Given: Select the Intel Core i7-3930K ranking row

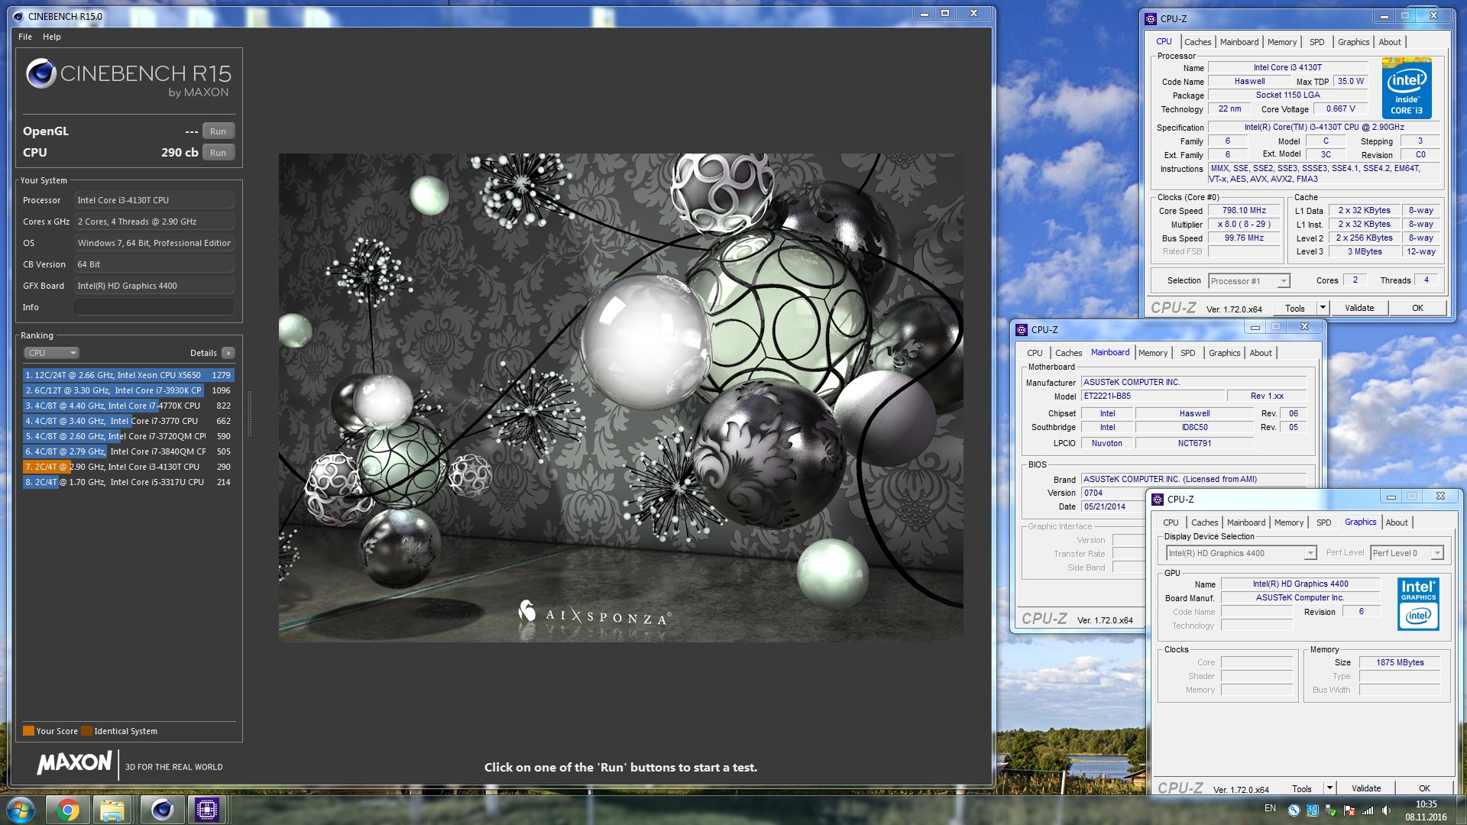Looking at the screenshot, I should [x=128, y=390].
